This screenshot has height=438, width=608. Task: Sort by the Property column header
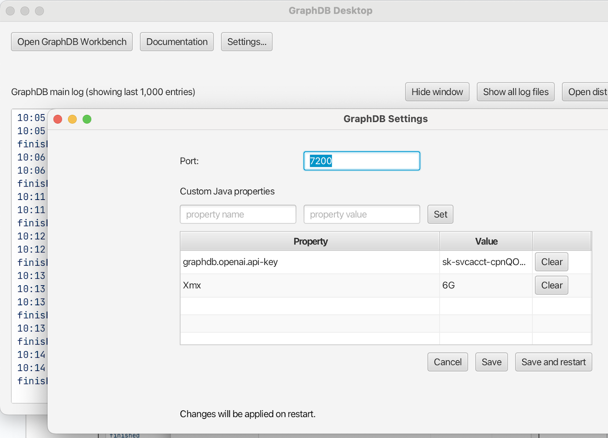[310, 241]
